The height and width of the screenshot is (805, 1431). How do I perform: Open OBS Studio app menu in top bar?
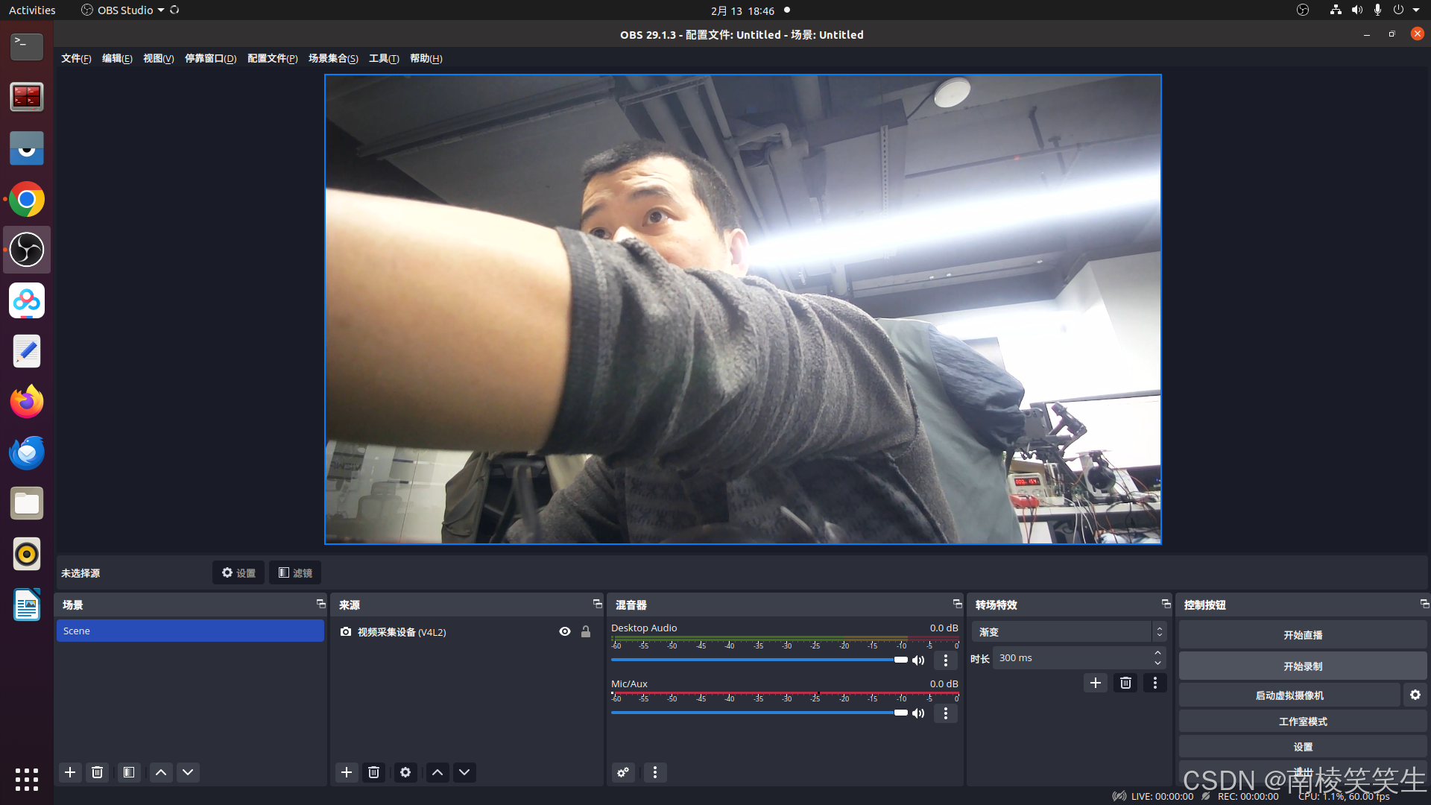[x=123, y=10]
